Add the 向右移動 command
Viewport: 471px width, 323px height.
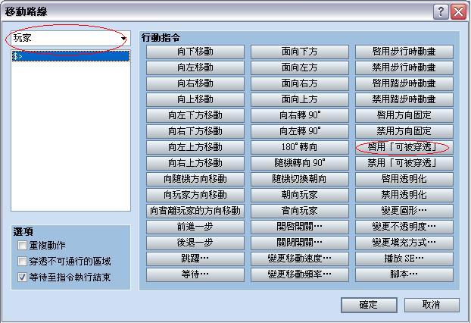tap(195, 83)
